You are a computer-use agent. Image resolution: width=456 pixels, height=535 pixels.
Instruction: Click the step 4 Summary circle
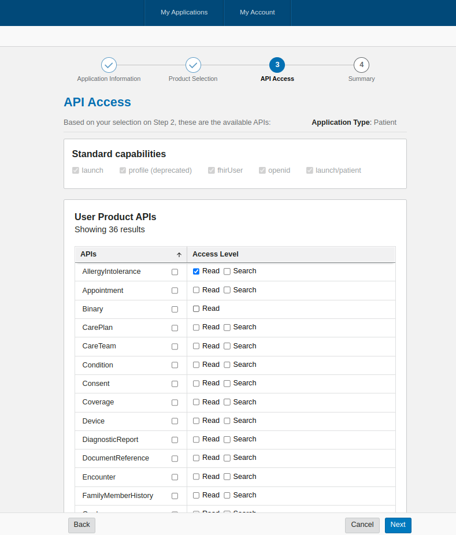point(361,65)
